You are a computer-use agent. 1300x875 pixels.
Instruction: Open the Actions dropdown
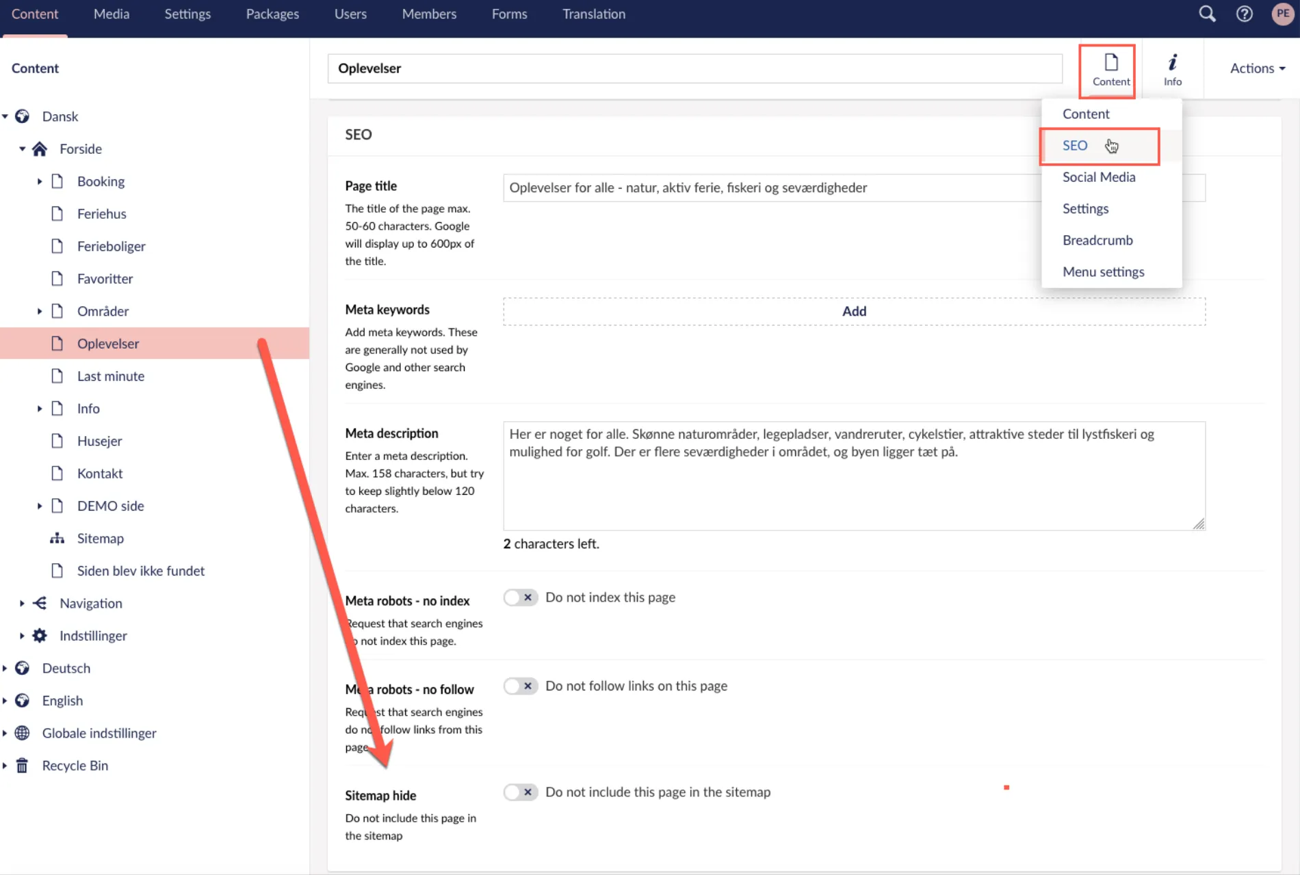click(x=1258, y=68)
